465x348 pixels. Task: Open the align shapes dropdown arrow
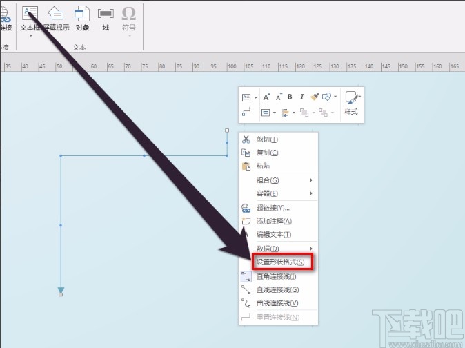[294, 113]
